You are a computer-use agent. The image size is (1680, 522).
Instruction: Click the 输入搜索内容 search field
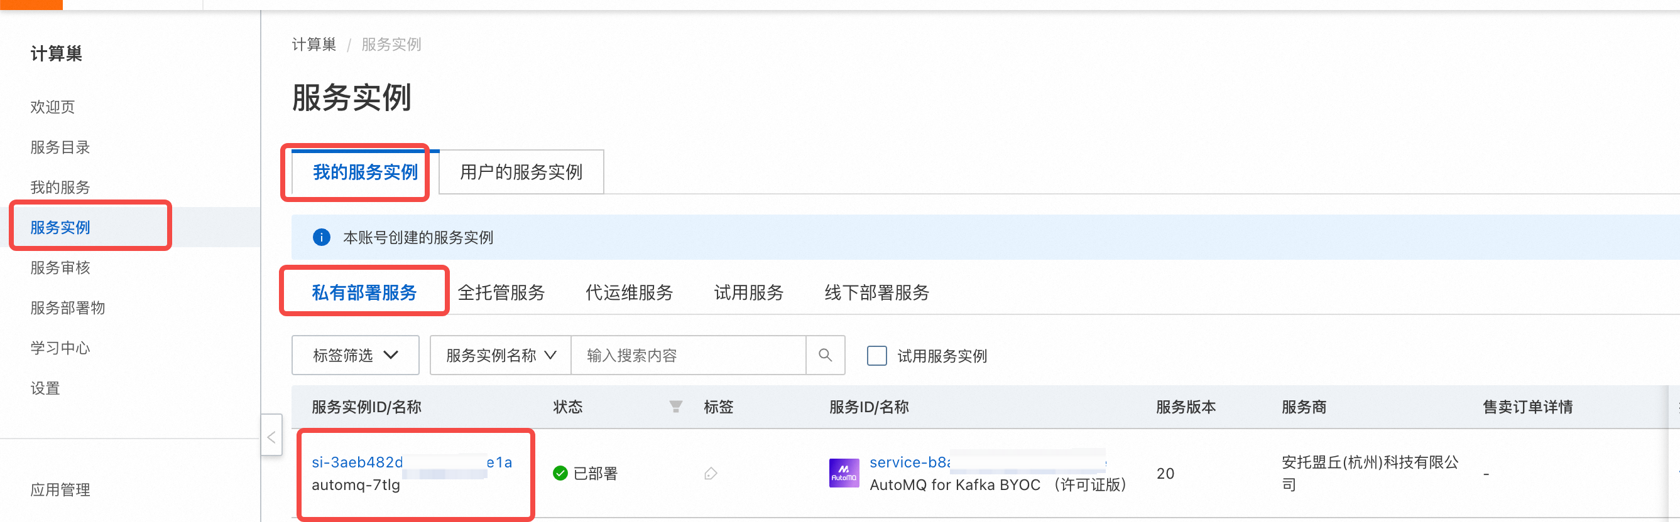tap(688, 354)
